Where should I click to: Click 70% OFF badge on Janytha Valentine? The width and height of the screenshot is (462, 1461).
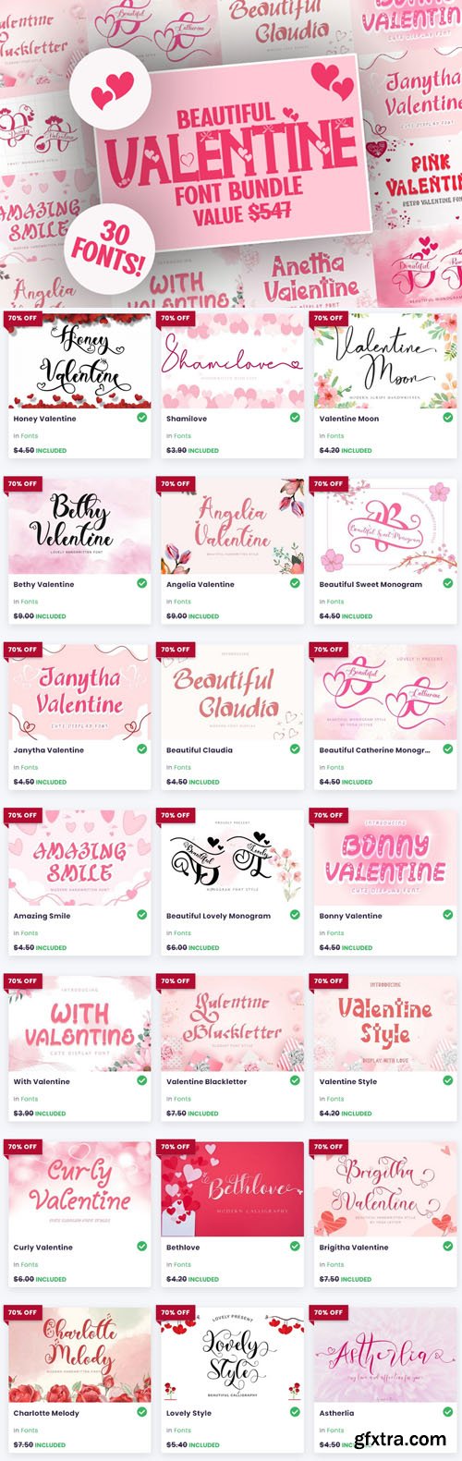(x=22, y=650)
